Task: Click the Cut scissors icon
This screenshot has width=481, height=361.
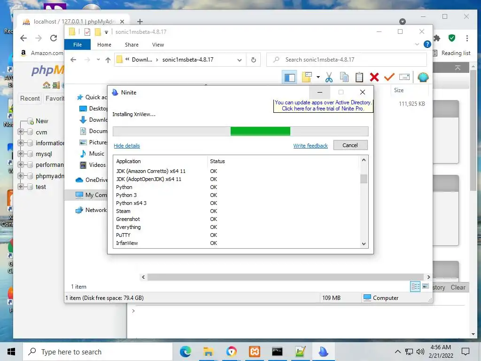Action: point(329,78)
